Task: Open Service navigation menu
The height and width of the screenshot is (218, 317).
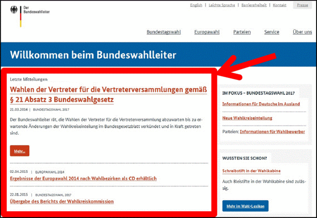Action: click(271, 32)
